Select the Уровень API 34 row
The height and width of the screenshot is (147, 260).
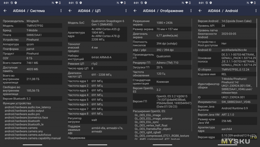(x=227, y=26)
